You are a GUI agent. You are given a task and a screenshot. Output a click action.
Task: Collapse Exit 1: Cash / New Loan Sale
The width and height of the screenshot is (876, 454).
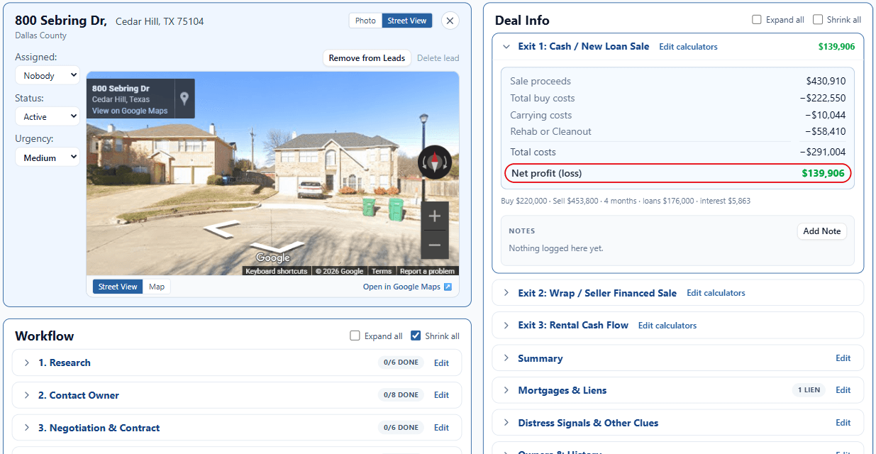point(506,47)
